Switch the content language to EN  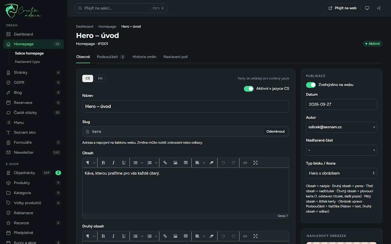100,78
